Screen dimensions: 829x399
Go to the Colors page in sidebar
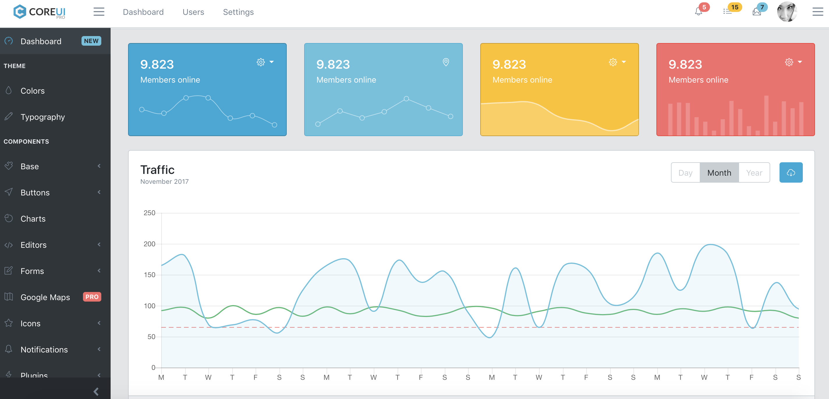pos(33,91)
